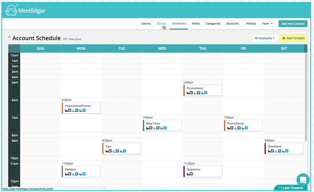The height and width of the screenshot is (192, 314).
Task: Click the help question mark beside Account Schedule
Action: tap(9, 37)
